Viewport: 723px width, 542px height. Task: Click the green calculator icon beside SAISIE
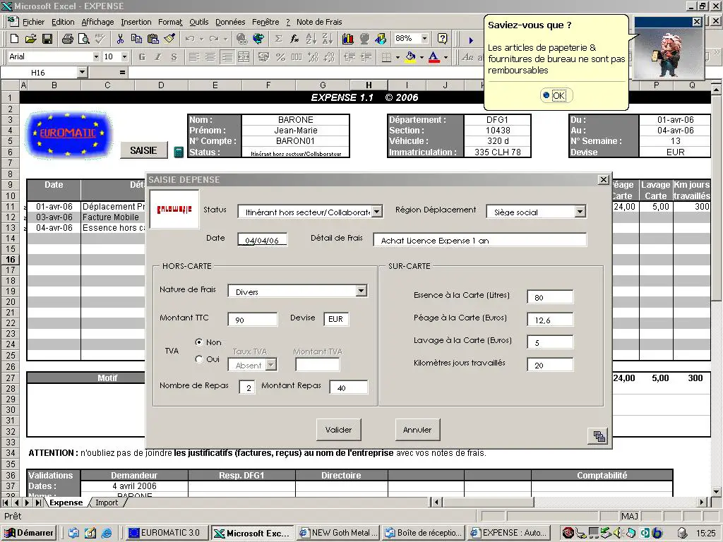[179, 152]
